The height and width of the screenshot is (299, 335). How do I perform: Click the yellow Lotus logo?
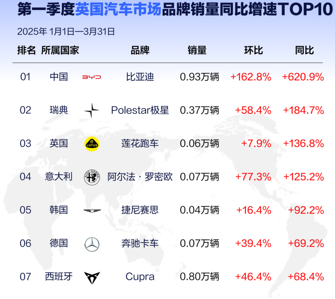(x=92, y=144)
